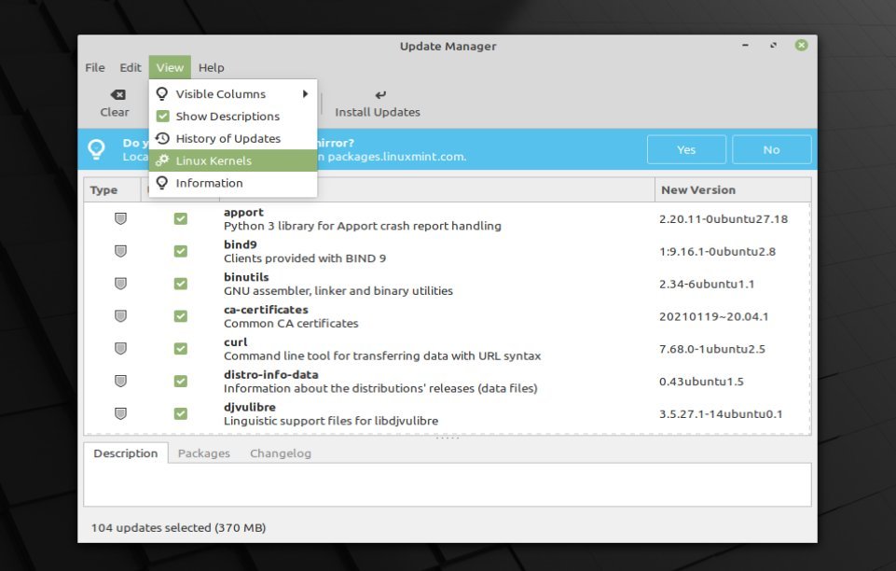Click the Information menu entry icon
The width and height of the screenshot is (896, 571).
click(x=162, y=183)
